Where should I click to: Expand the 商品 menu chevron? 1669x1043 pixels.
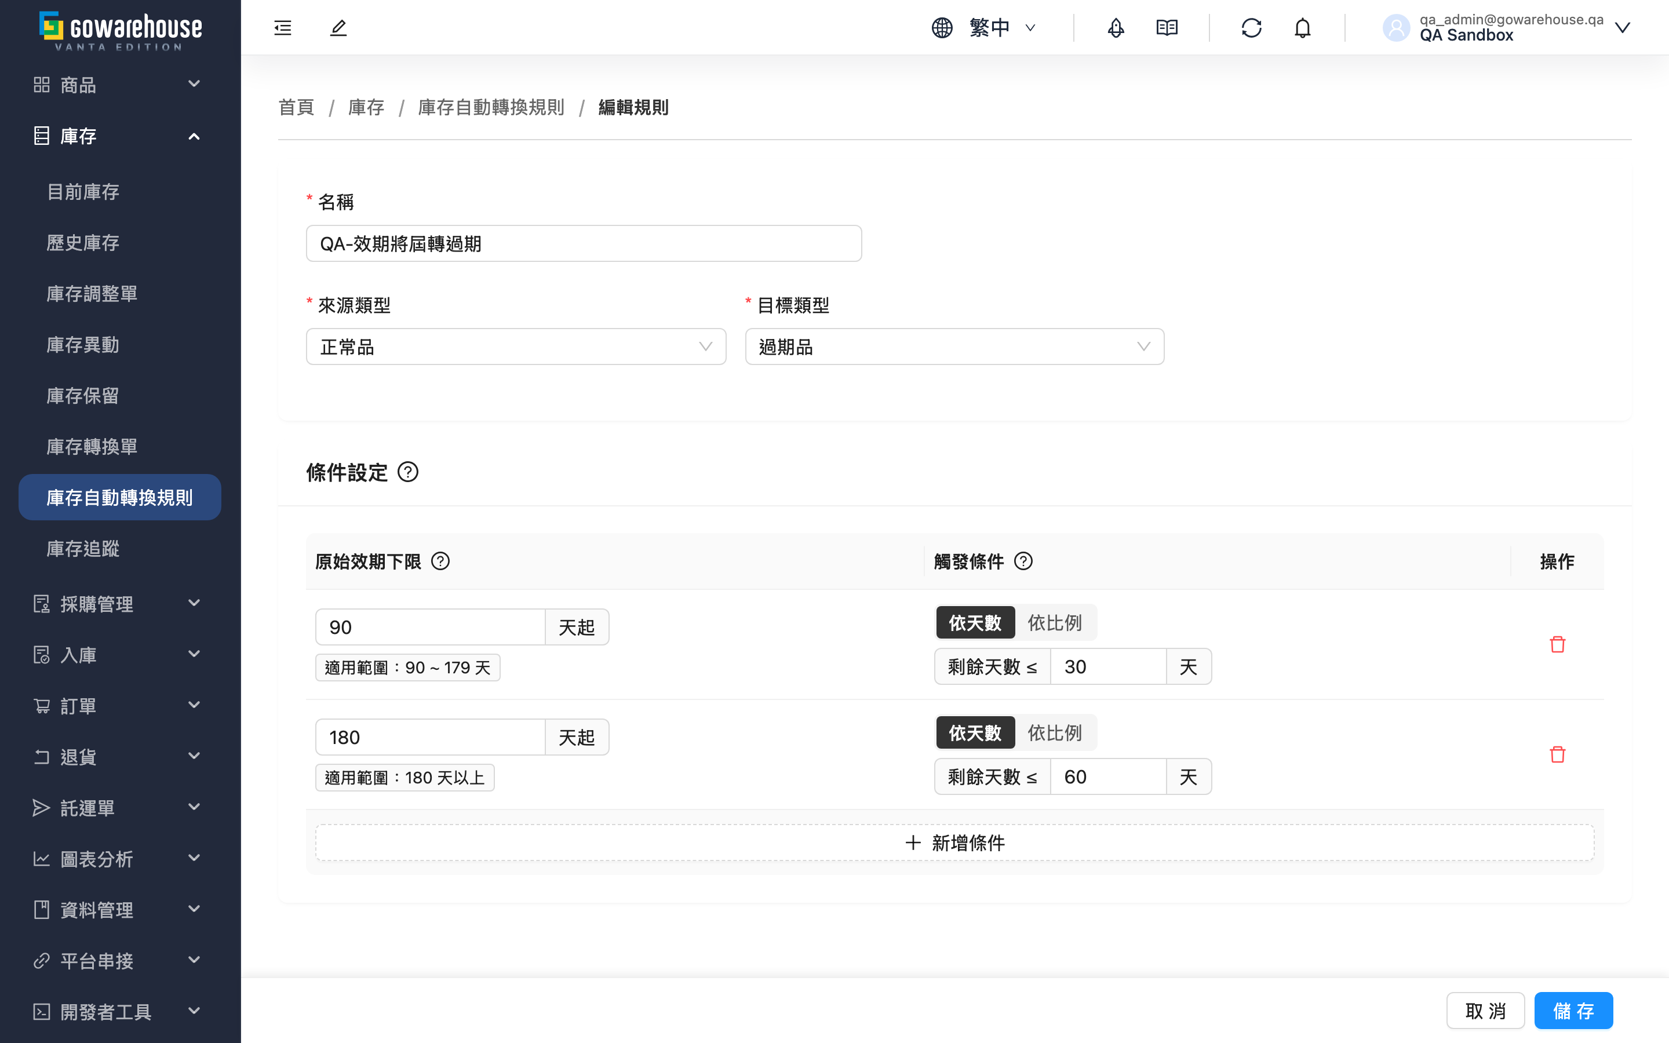[x=195, y=83]
